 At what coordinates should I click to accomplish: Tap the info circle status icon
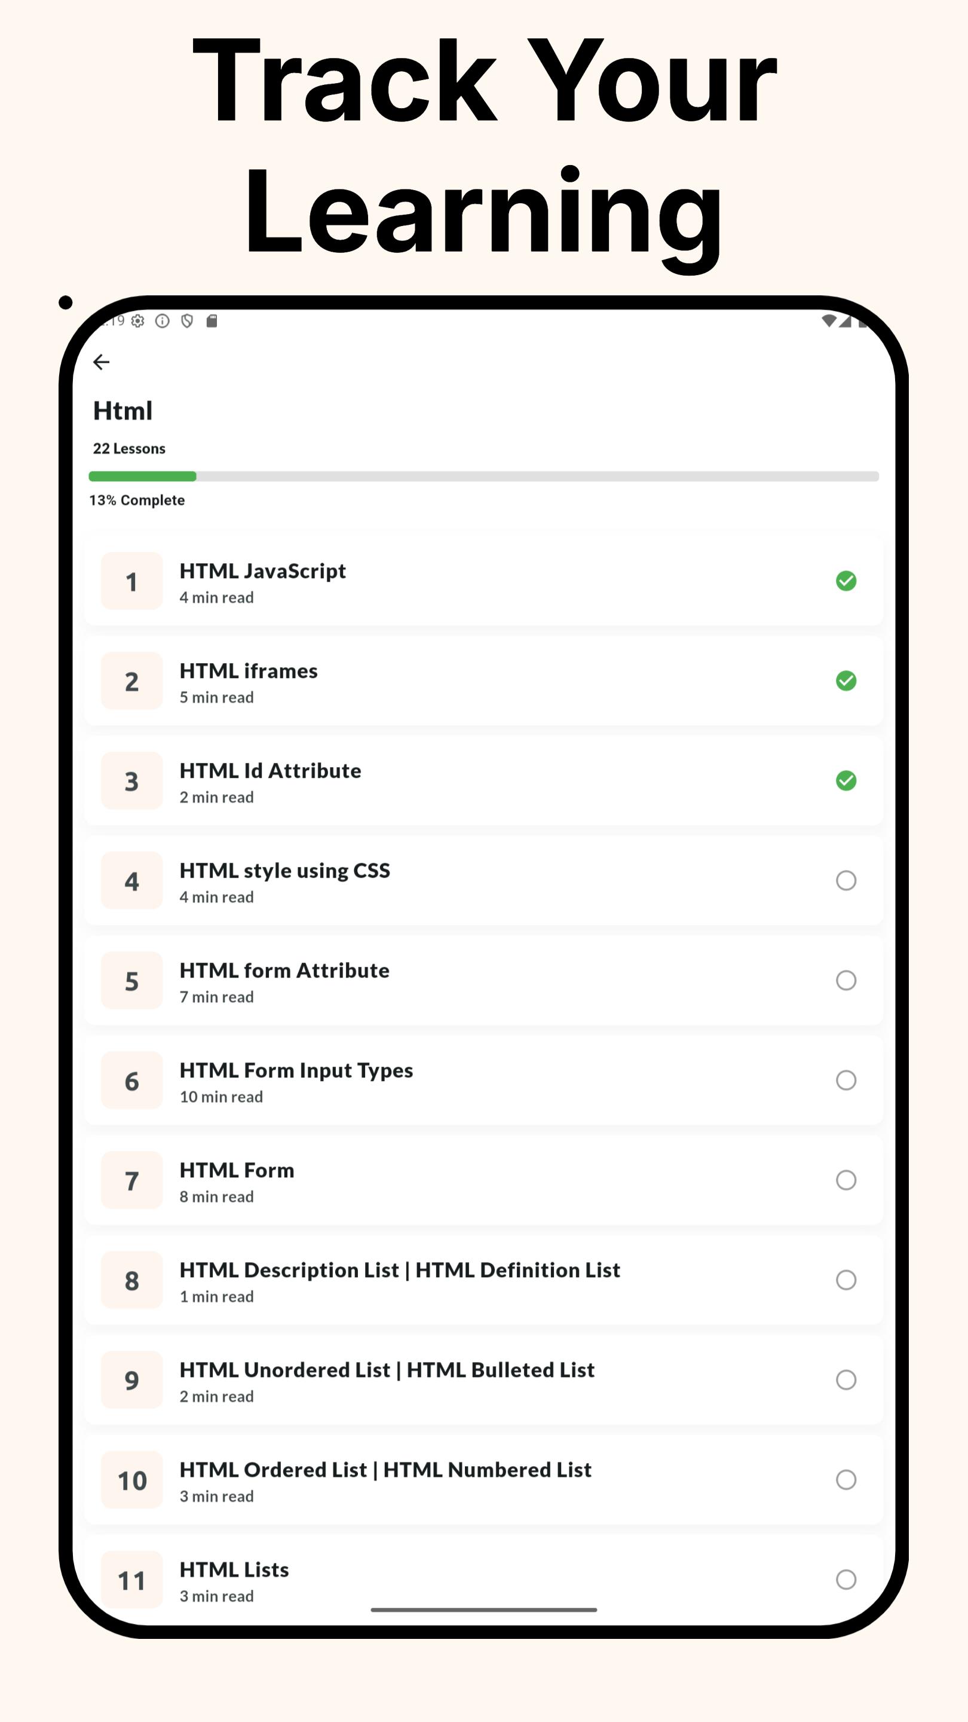[x=163, y=322]
